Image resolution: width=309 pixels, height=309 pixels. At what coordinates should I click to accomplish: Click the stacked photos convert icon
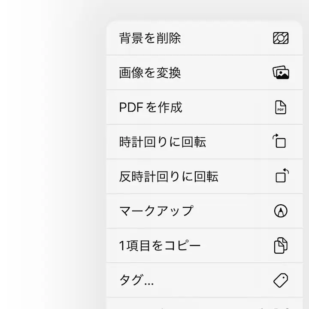[x=281, y=73]
